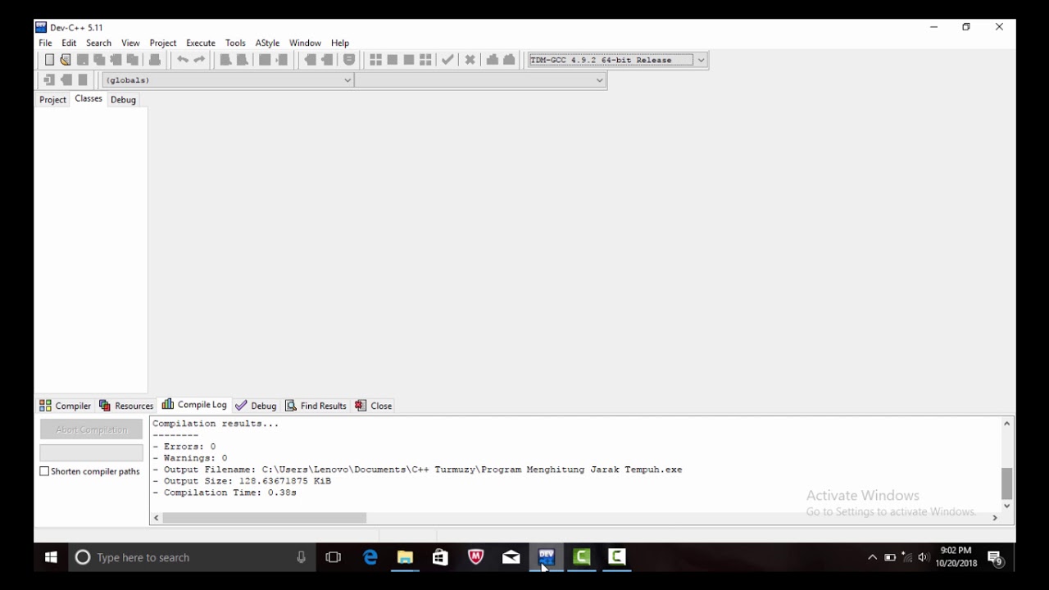1049x590 pixels.
Task: Switch to the Compiler bottom tab
Action: pos(65,406)
